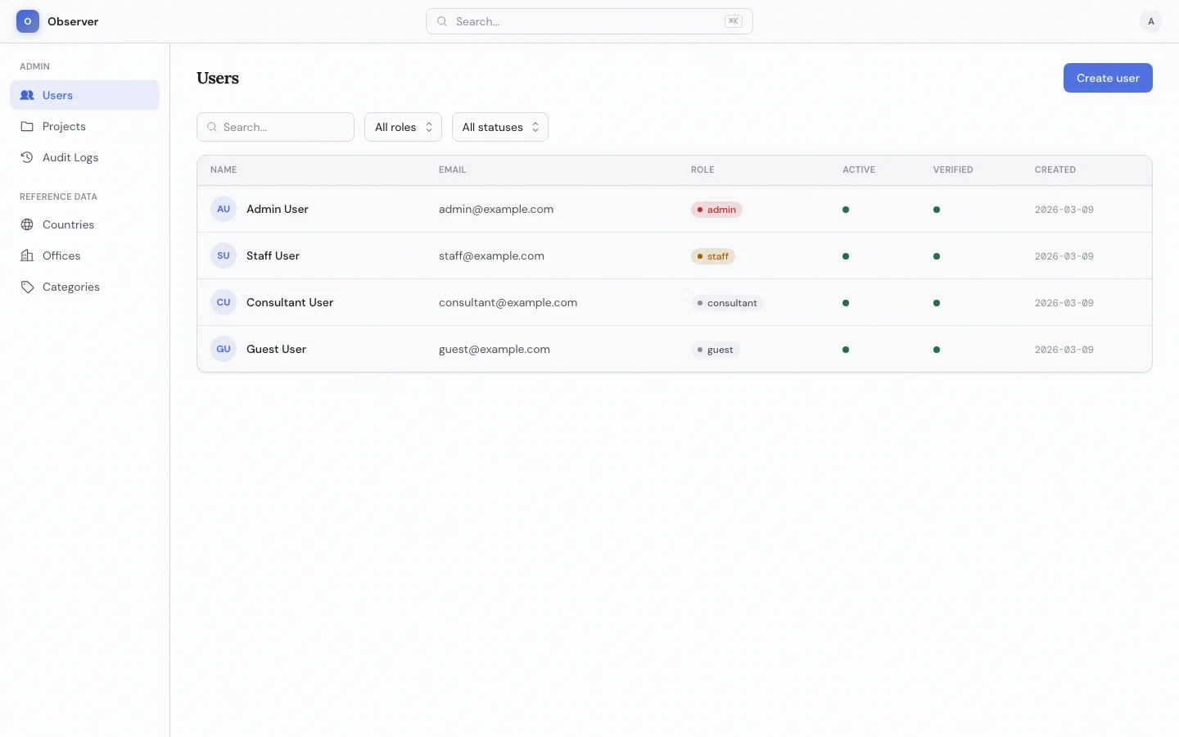
Task: Click the Audit Logs history icon
Action: pos(27,157)
